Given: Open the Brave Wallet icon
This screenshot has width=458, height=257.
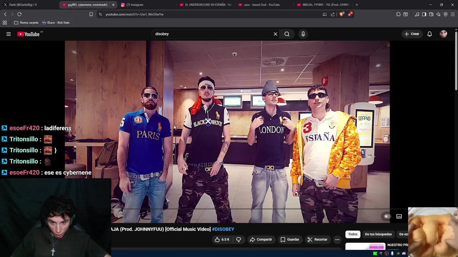Looking at the screenshot, I should tap(431, 14).
